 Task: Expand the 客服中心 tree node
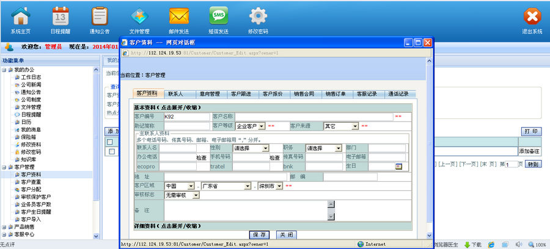click(x=4, y=234)
